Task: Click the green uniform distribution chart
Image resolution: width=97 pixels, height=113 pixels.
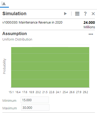Action: pos(50,67)
